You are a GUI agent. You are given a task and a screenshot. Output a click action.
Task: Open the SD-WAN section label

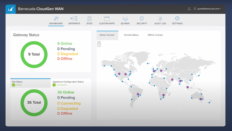(125, 23)
